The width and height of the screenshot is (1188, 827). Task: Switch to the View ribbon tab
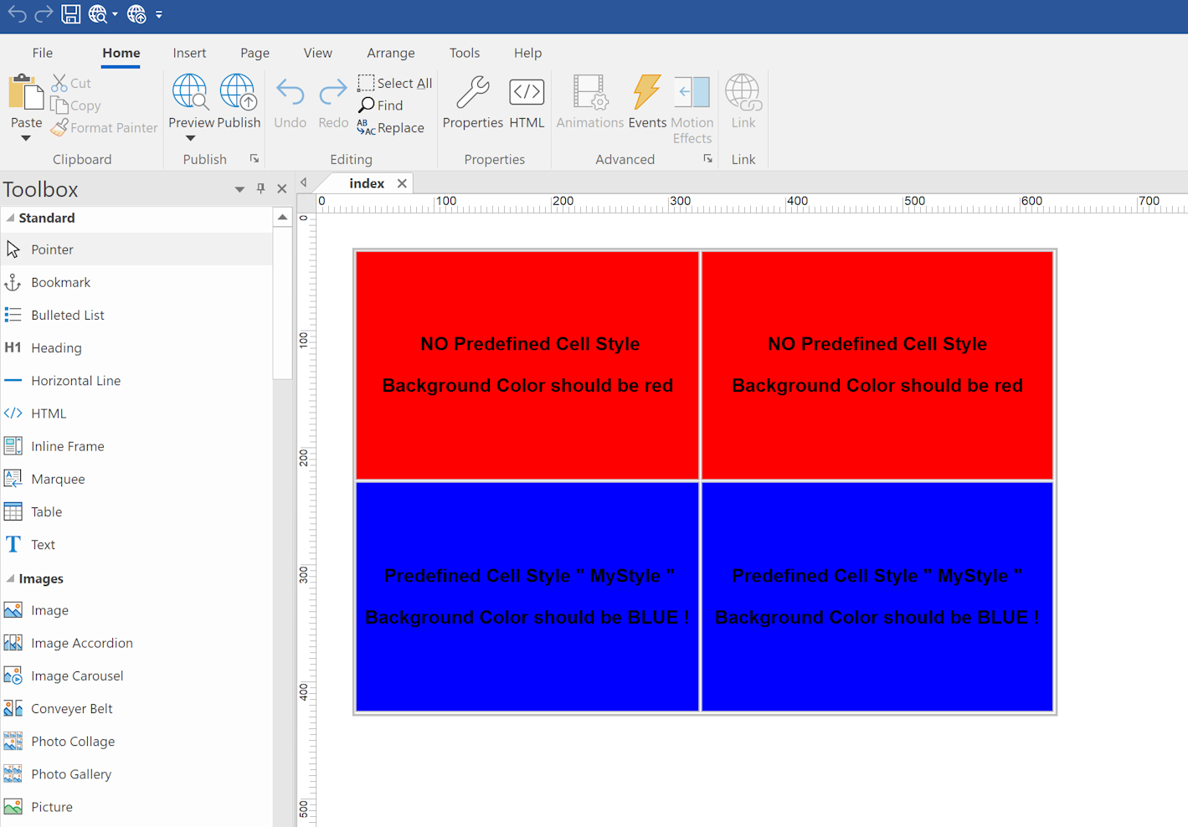[318, 53]
